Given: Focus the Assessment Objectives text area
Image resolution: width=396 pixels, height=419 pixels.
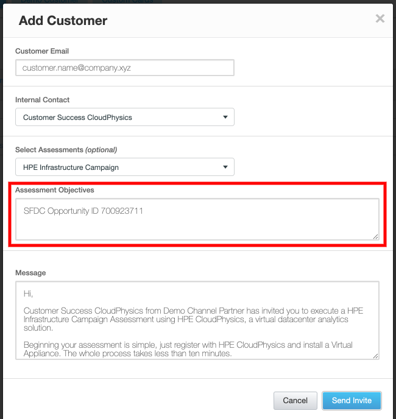Looking at the screenshot, I should click(196, 219).
